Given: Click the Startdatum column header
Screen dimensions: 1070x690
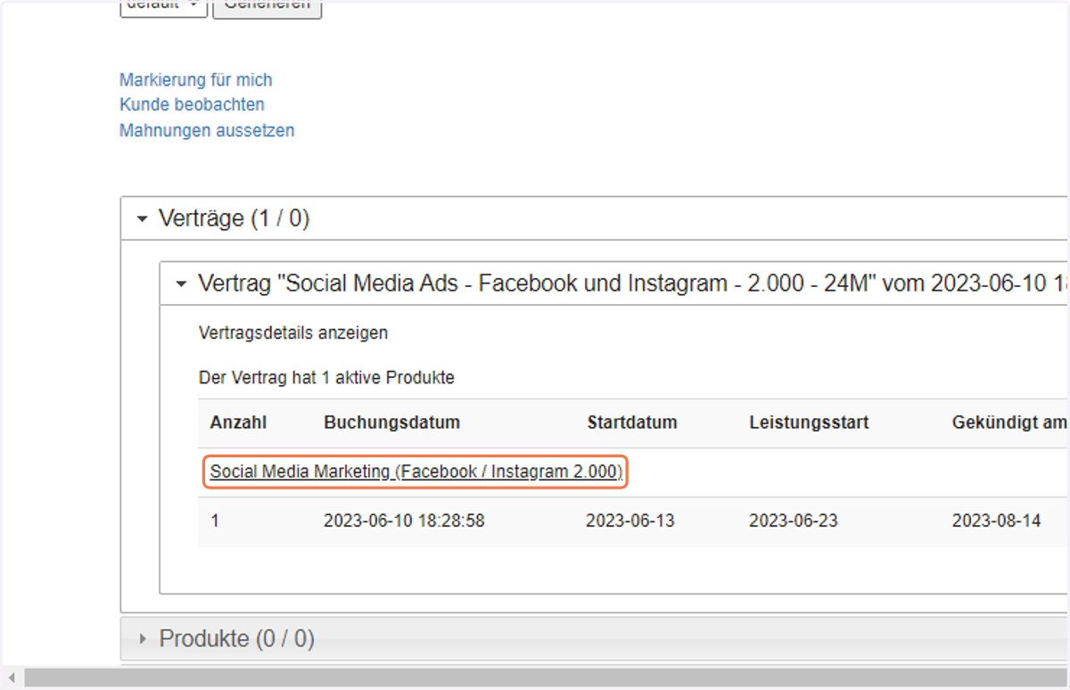Looking at the screenshot, I should 632,423.
